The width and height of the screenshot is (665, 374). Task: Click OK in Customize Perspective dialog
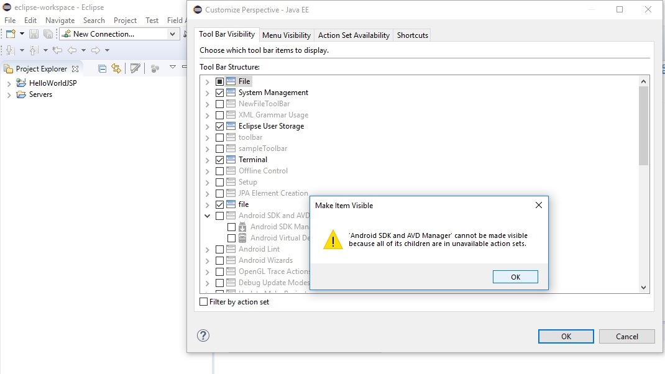click(566, 336)
